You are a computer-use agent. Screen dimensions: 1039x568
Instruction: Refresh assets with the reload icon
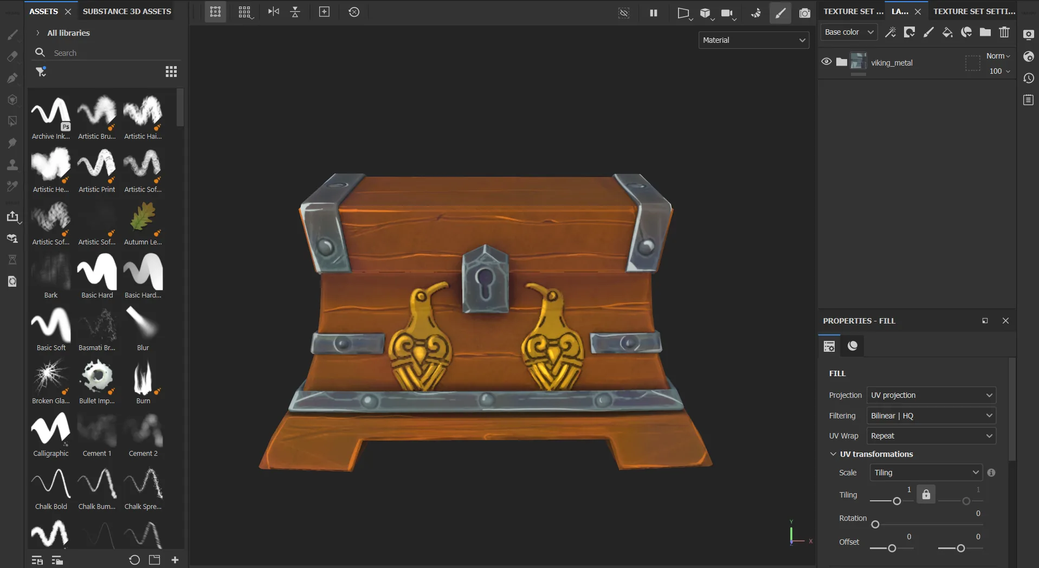pos(134,560)
